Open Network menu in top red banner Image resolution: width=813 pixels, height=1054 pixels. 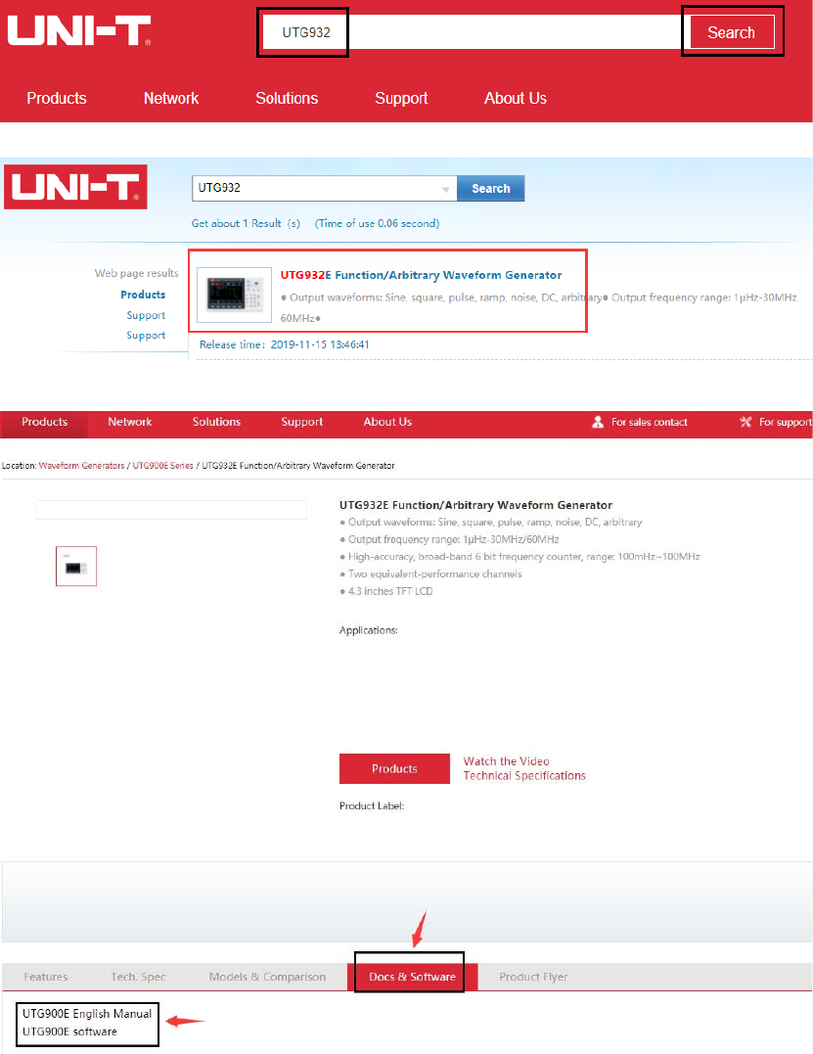tap(170, 98)
